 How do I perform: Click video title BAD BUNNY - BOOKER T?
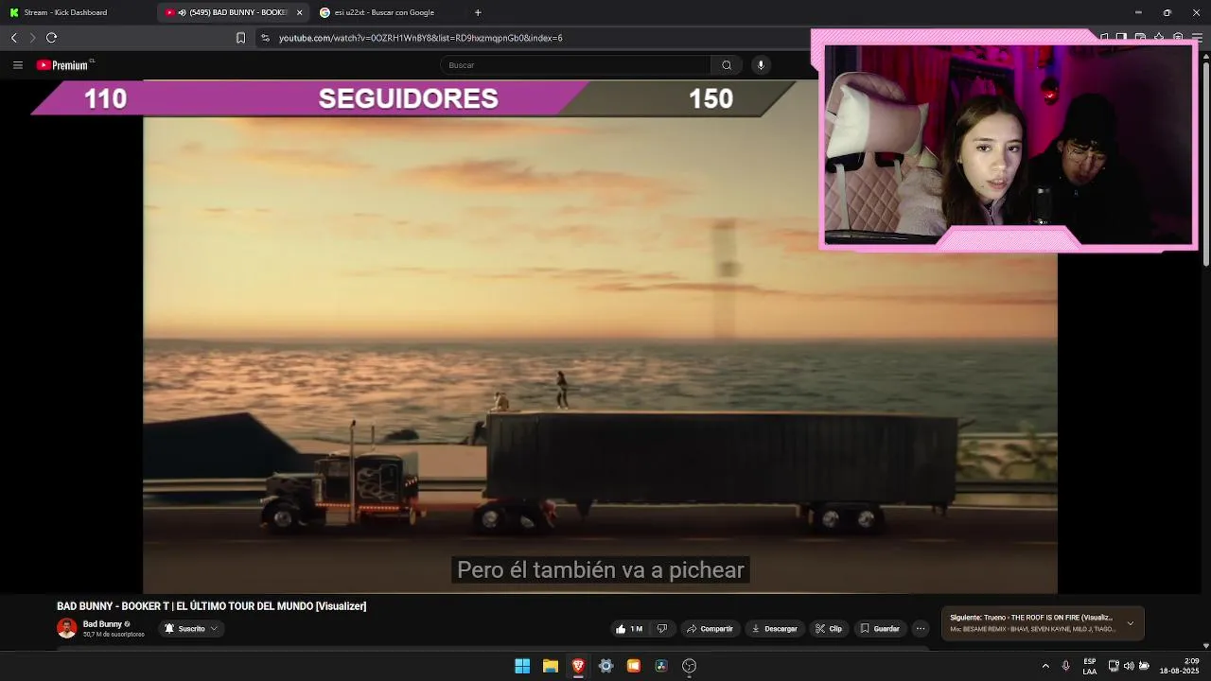coord(211,606)
